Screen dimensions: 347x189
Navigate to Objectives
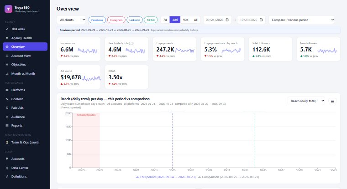click(x=25, y=65)
